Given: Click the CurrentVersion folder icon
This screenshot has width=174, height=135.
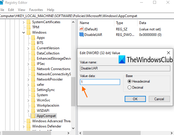Looking at the screenshot, I should (x=33, y=48).
